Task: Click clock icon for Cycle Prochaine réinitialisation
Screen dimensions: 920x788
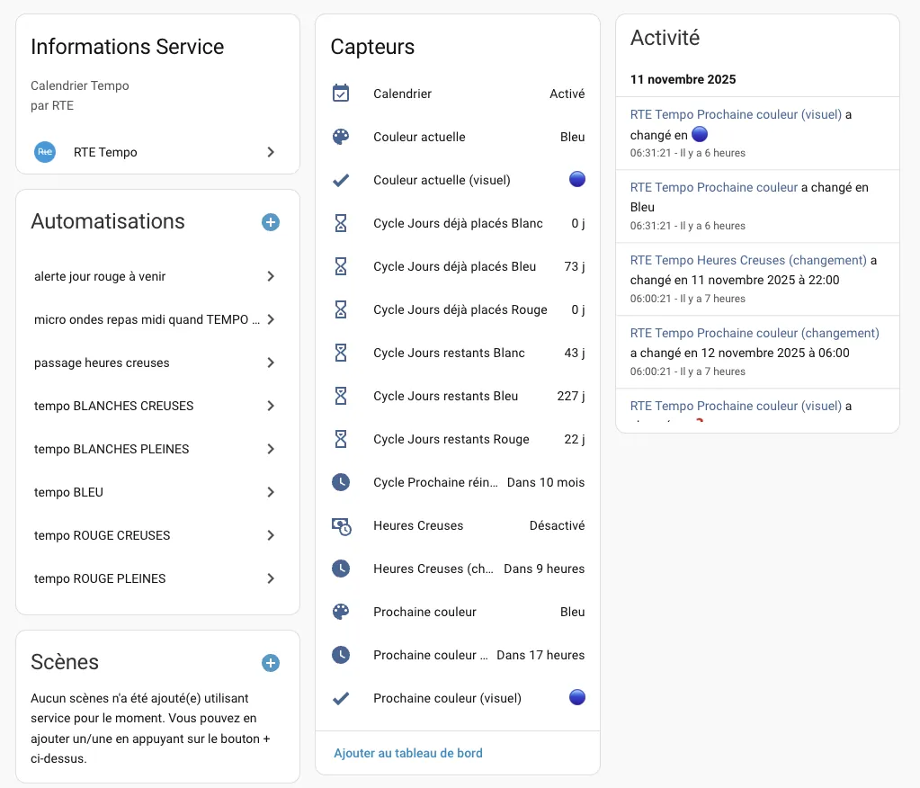Action: pos(341,482)
